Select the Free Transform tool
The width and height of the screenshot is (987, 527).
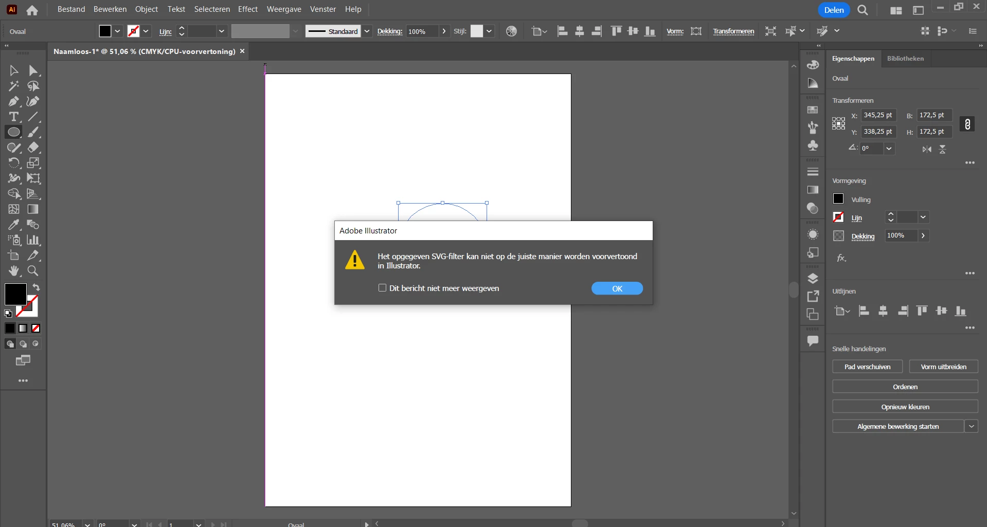tap(33, 178)
